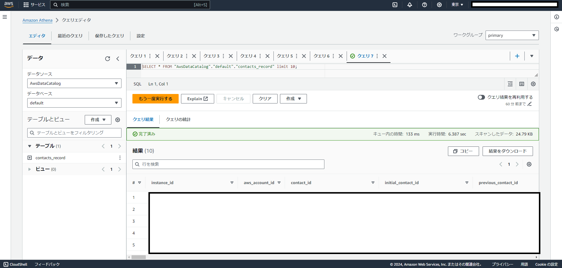This screenshot has width=562, height=268.
Task: Switch to the 保存したクエリ tab
Action: click(109, 36)
